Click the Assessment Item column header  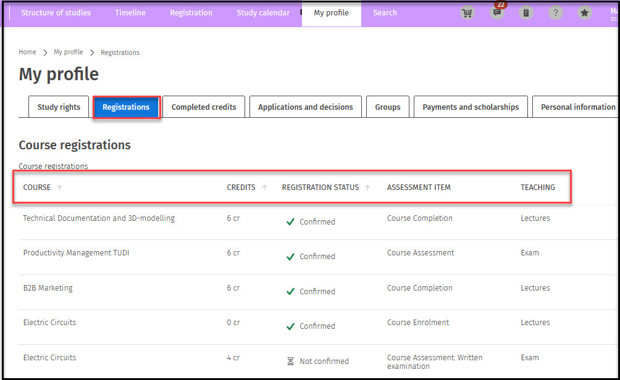coord(419,188)
